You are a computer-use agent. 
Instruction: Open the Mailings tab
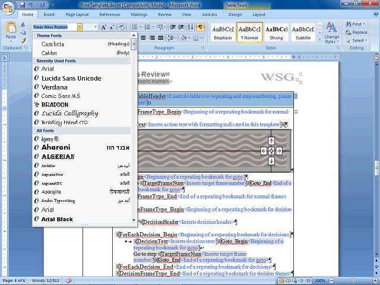(139, 14)
